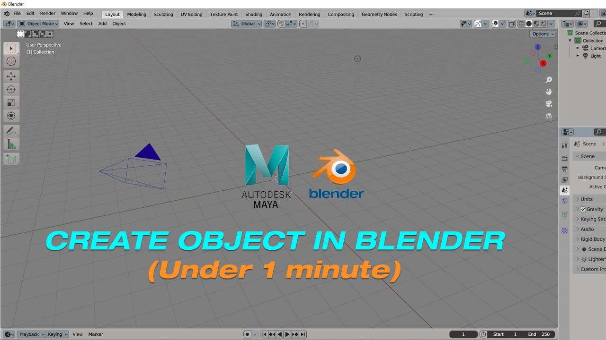Open the viewport Options dropdown
This screenshot has width=606, height=340.
543,34
